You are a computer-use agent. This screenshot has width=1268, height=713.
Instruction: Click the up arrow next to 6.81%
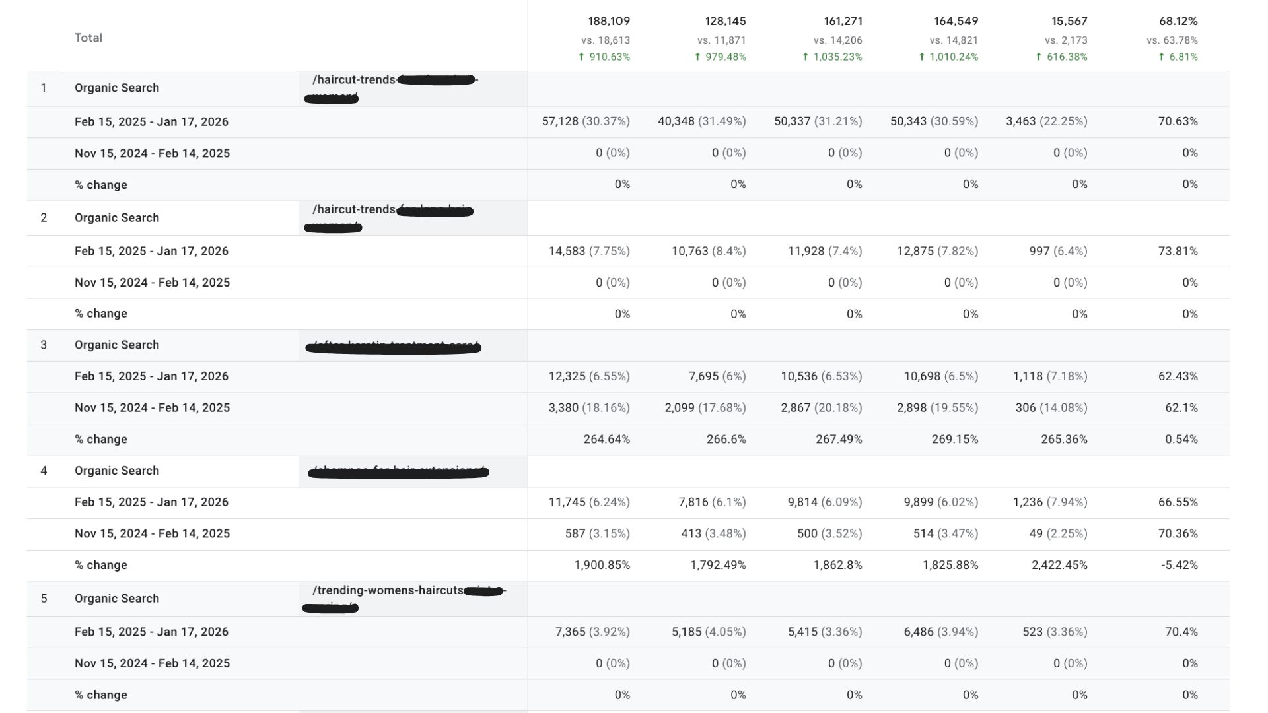[x=1161, y=57]
